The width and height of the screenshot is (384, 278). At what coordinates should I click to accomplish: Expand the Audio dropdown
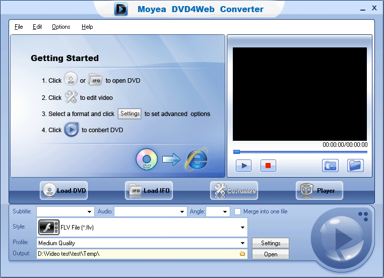tap(182, 212)
